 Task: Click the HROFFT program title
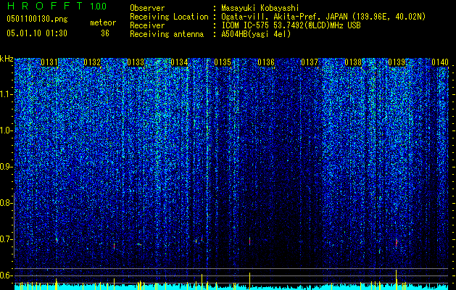tap(45, 6)
